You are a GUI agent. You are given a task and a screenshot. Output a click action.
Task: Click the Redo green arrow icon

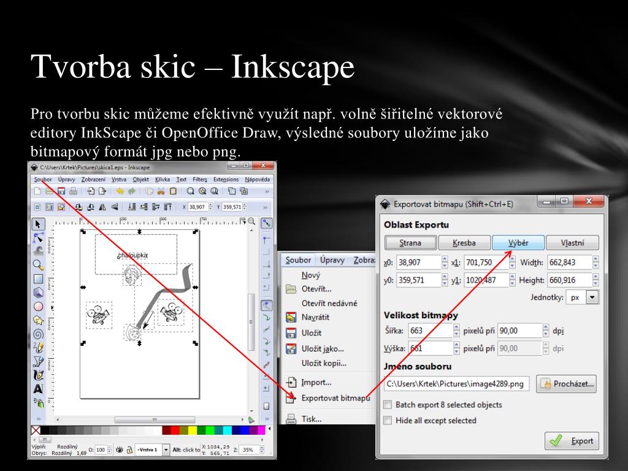[131, 191]
